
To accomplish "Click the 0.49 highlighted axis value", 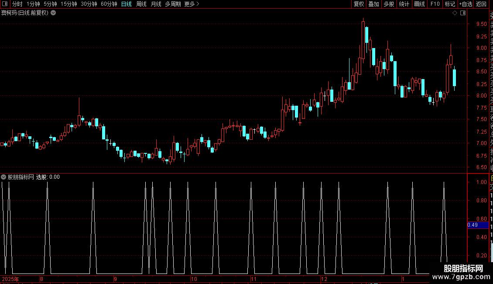I will coord(478,225).
